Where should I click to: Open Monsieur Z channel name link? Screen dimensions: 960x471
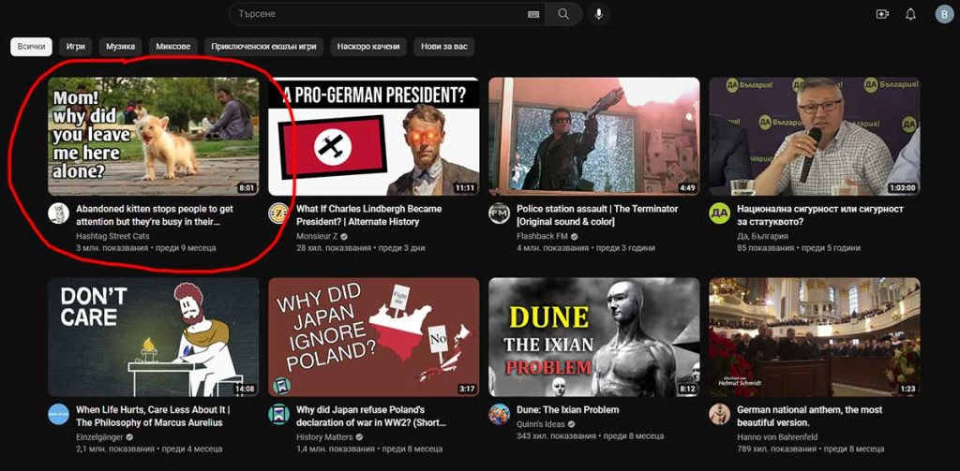click(x=317, y=236)
